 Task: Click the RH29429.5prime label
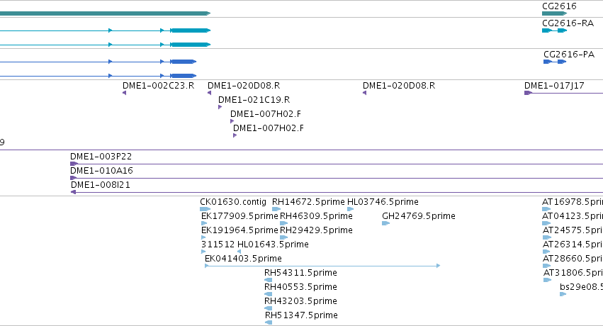tap(316, 230)
